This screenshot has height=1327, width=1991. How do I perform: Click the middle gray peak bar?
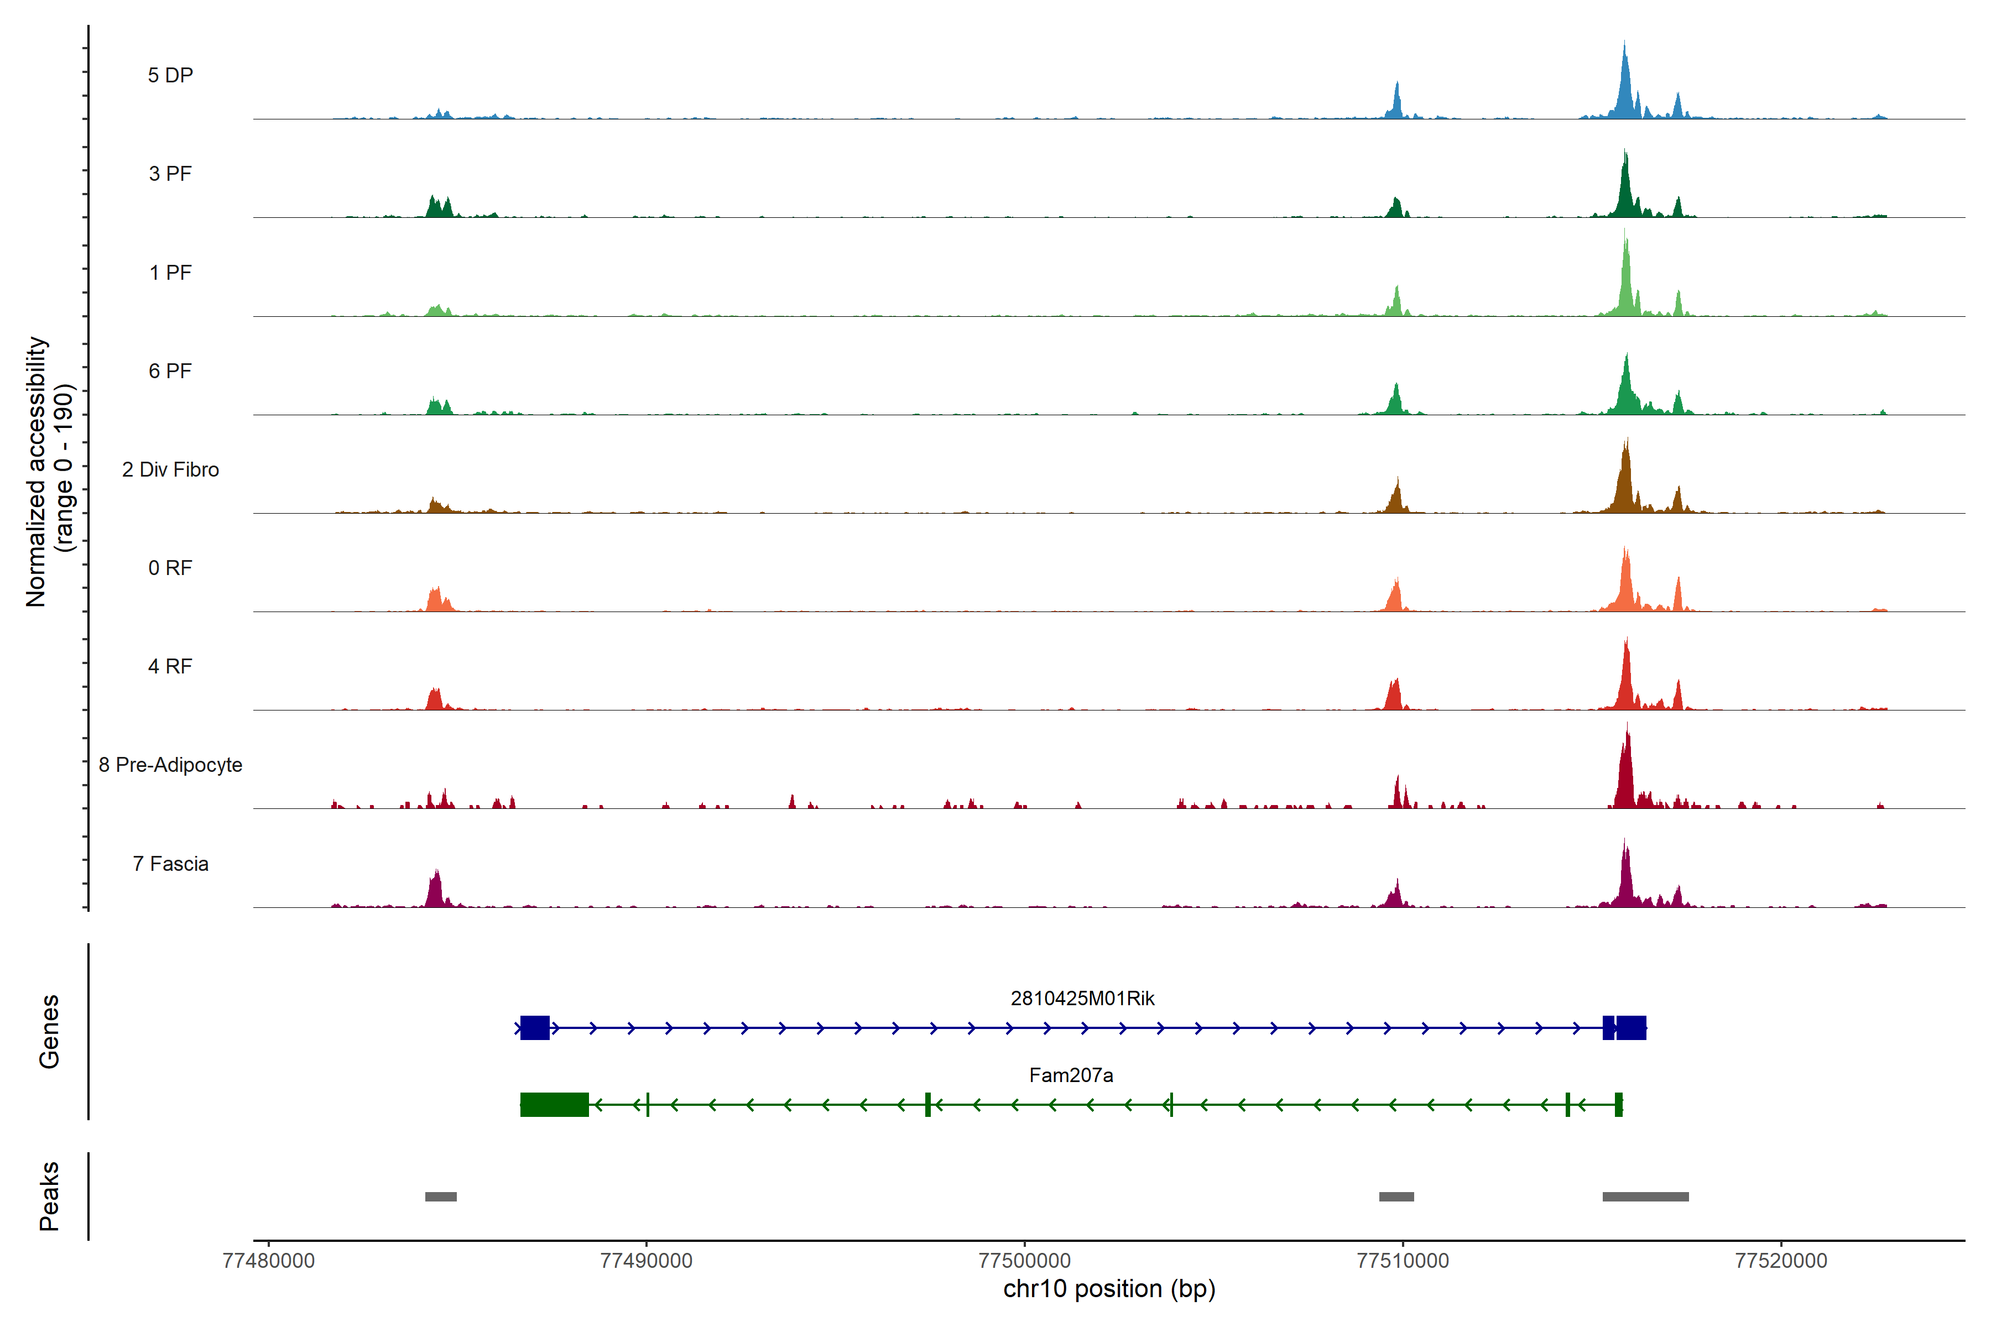point(1396,1196)
